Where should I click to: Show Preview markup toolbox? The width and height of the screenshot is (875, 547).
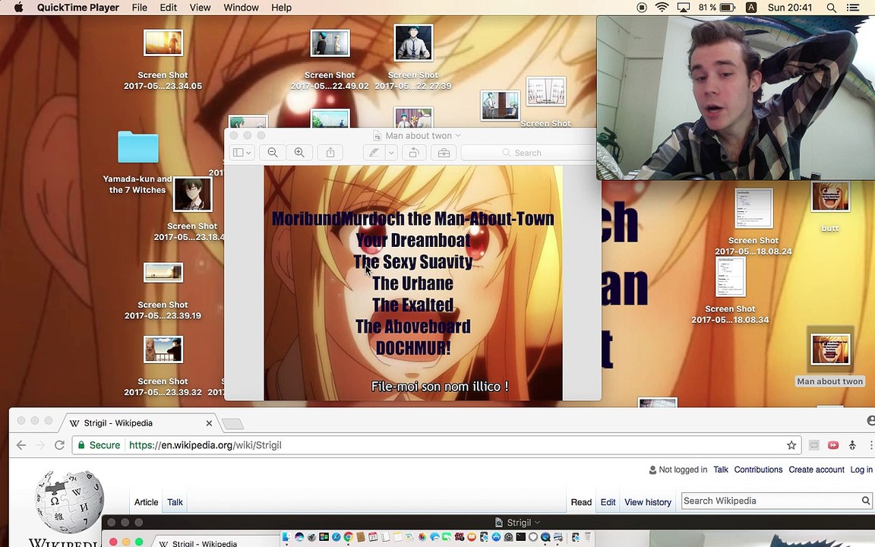coord(444,153)
